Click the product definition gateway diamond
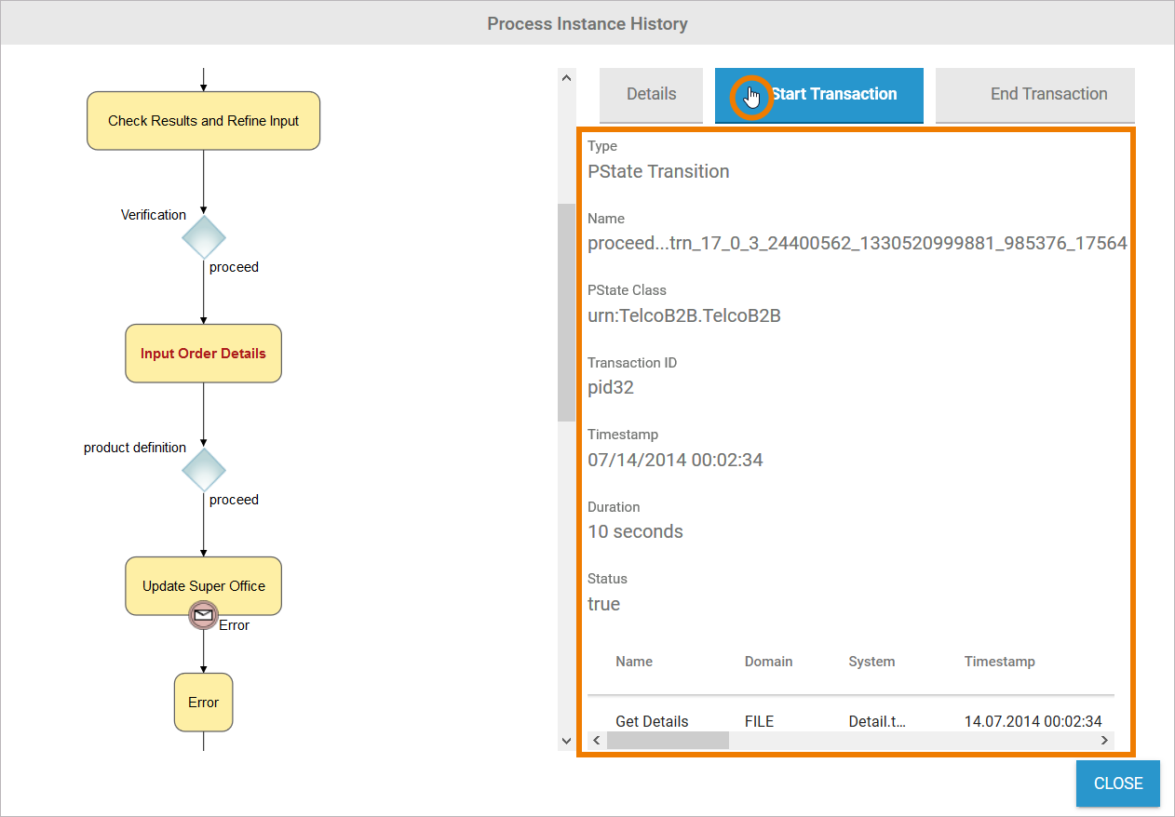 click(x=204, y=470)
